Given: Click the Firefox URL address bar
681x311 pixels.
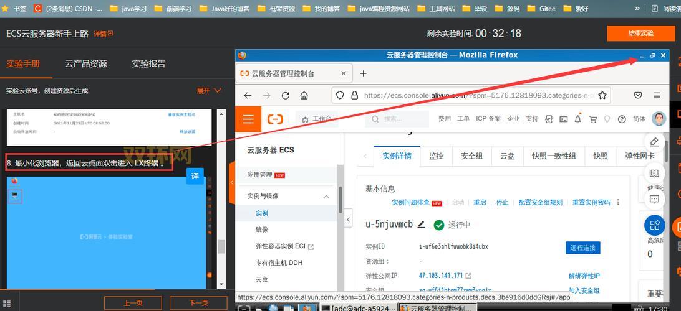Looking at the screenshot, I should coord(470,95).
